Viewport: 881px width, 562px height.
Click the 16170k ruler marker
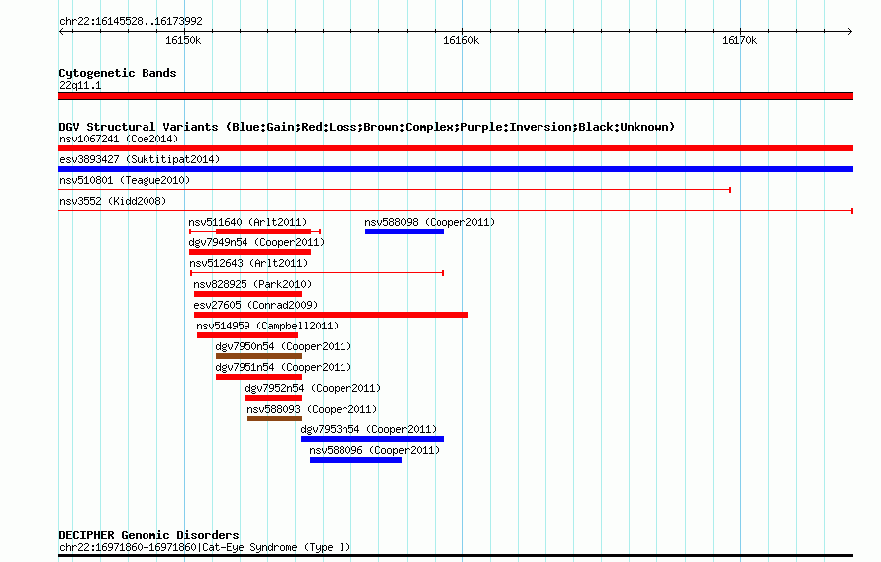pos(739,40)
